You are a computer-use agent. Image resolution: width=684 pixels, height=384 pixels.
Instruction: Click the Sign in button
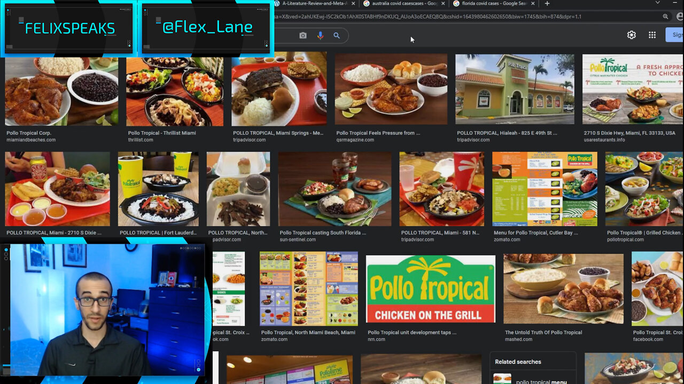(x=675, y=35)
